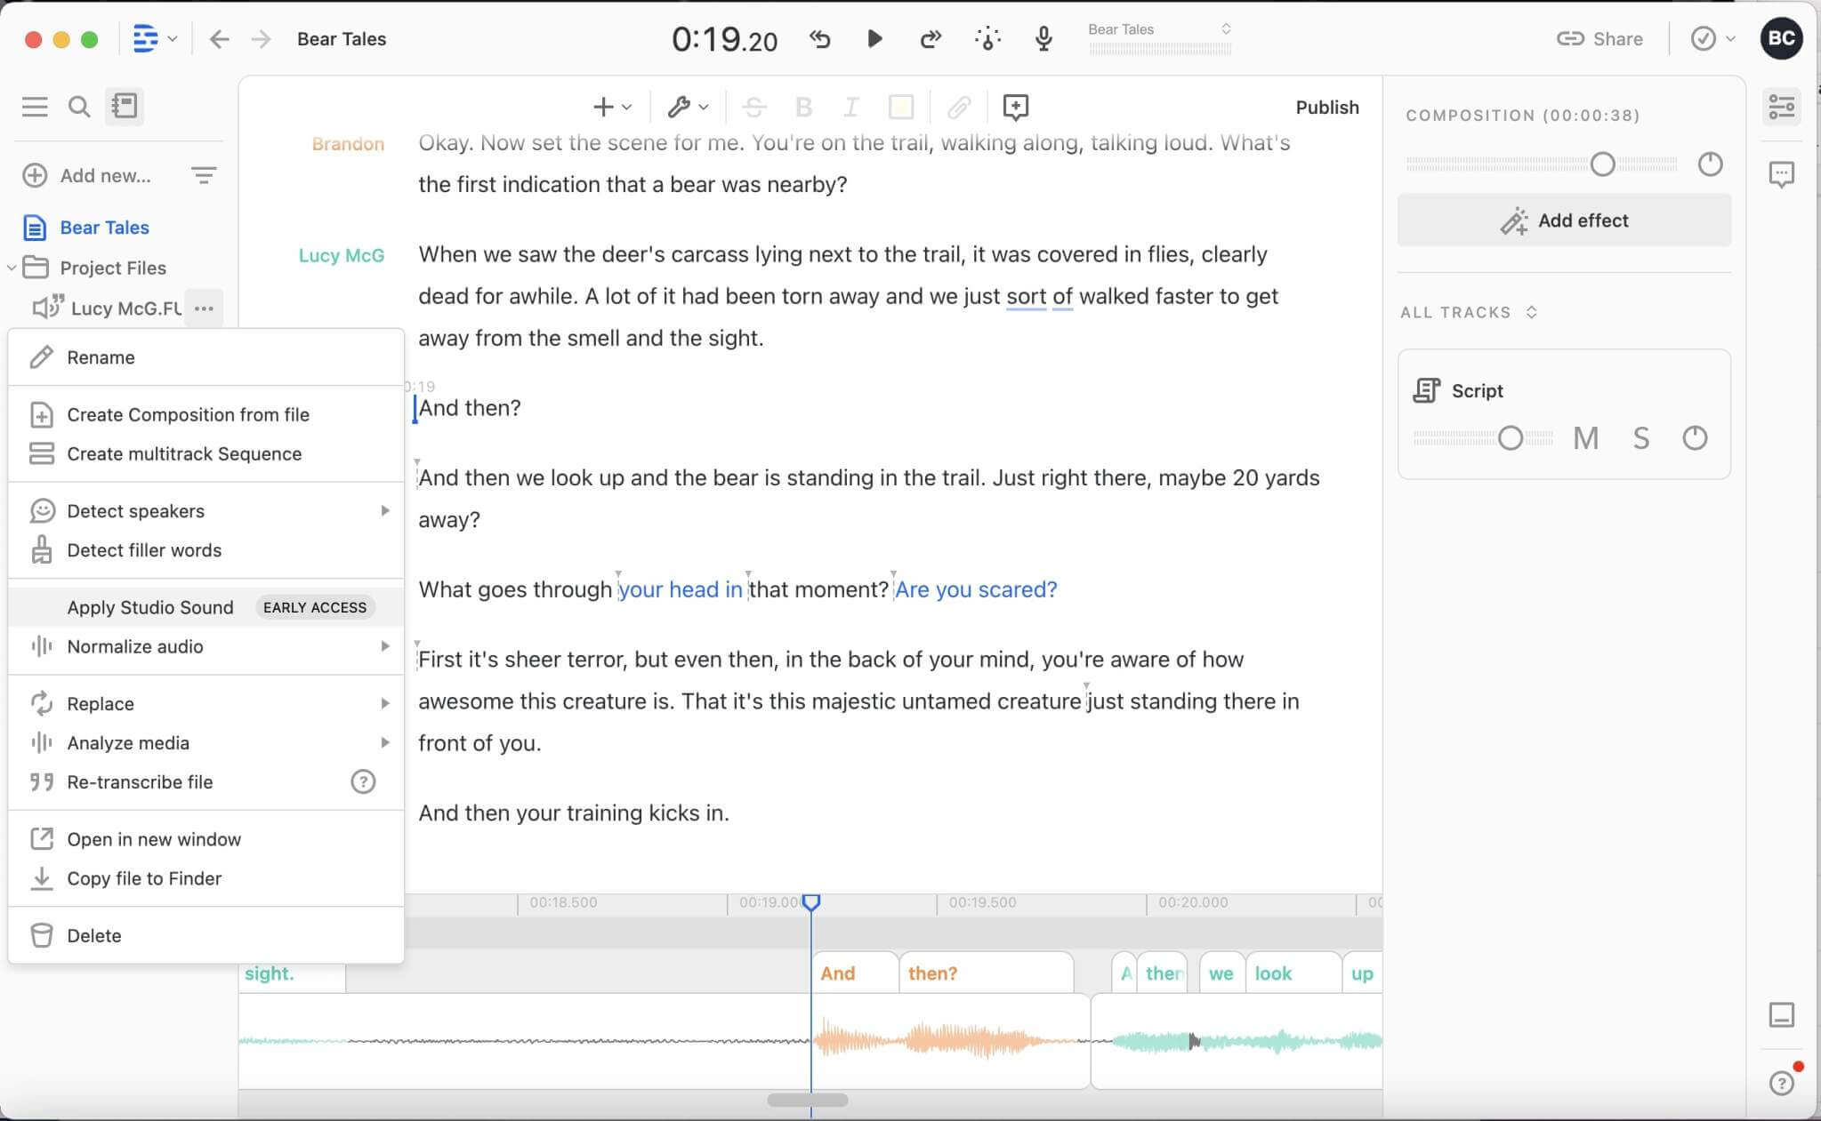
Task: Click the help question mark icon
Action: pyautogui.click(x=1781, y=1083)
